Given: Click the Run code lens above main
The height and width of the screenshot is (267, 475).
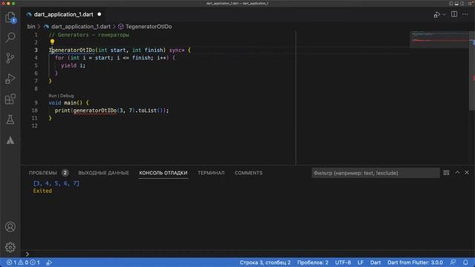Looking at the screenshot, I should point(53,96).
